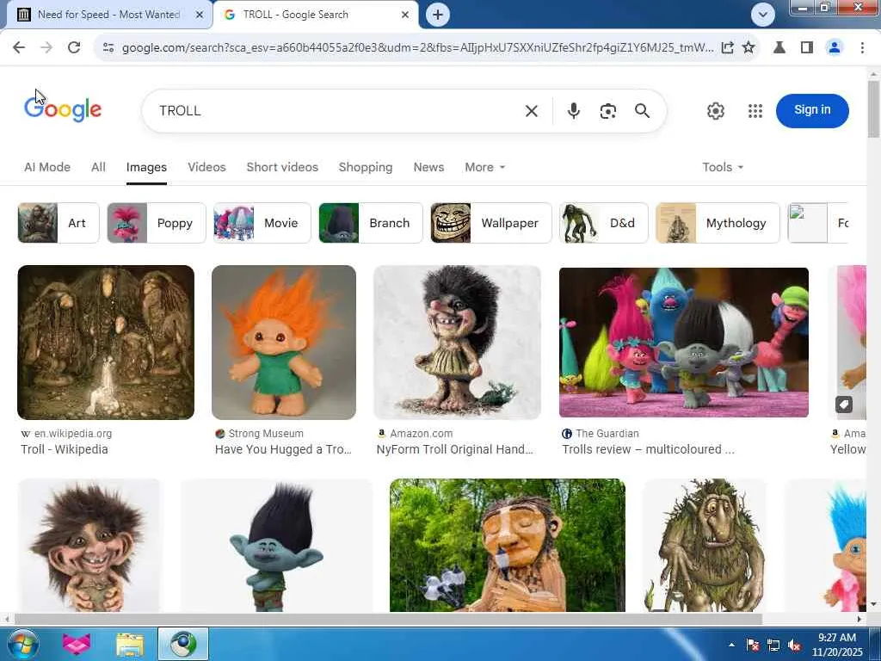Open Troll - Wikipedia link

click(x=64, y=449)
